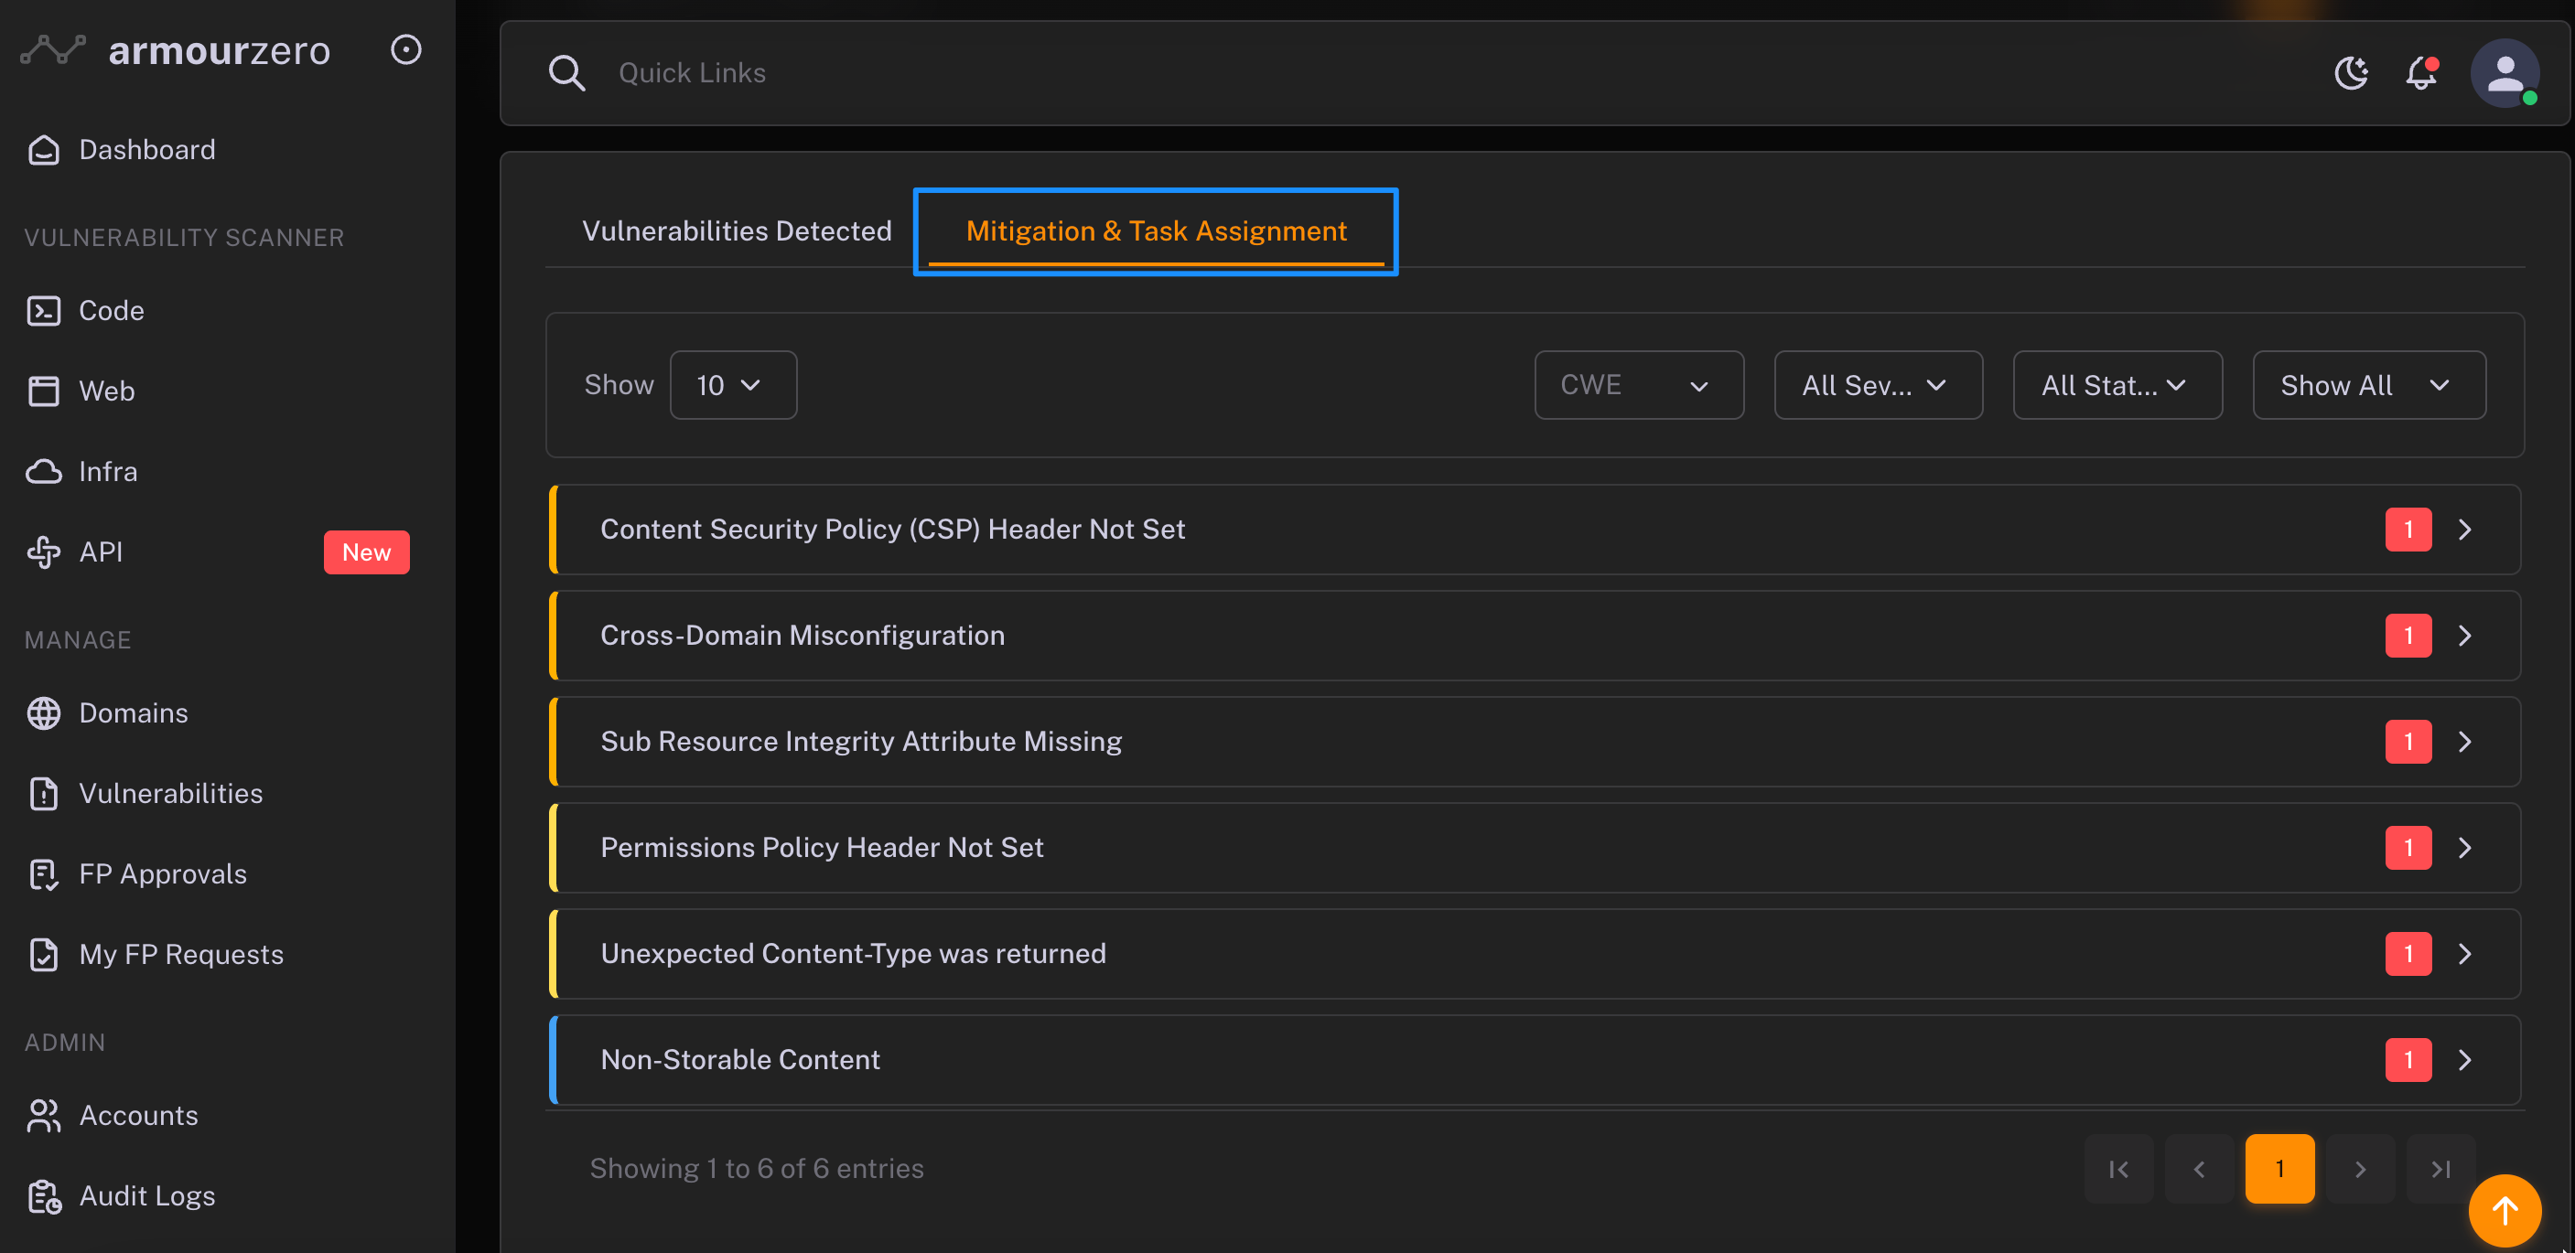This screenshot has width=2575, height=1253.
Task: Switch to Vulnerabilities Detected tab
Action: (737, 230)
